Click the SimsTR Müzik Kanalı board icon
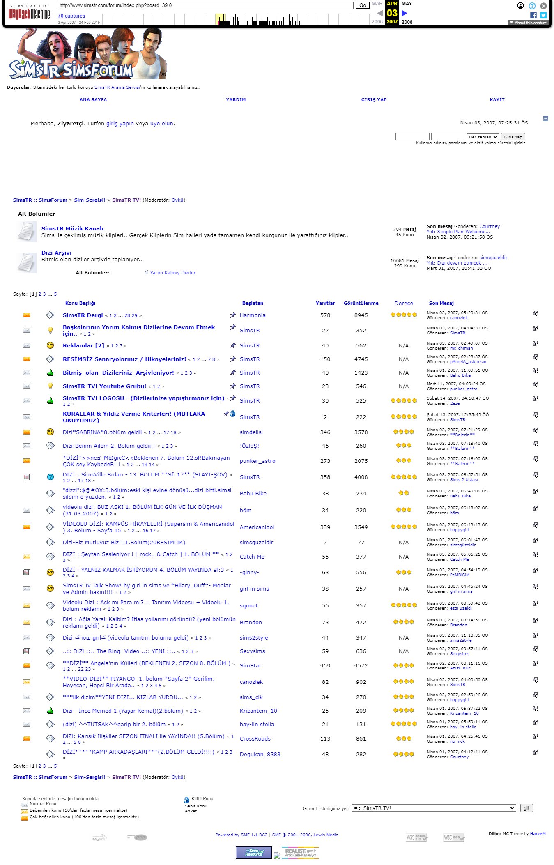Screen dimensions: 554x865 click(x=27, y=232)
